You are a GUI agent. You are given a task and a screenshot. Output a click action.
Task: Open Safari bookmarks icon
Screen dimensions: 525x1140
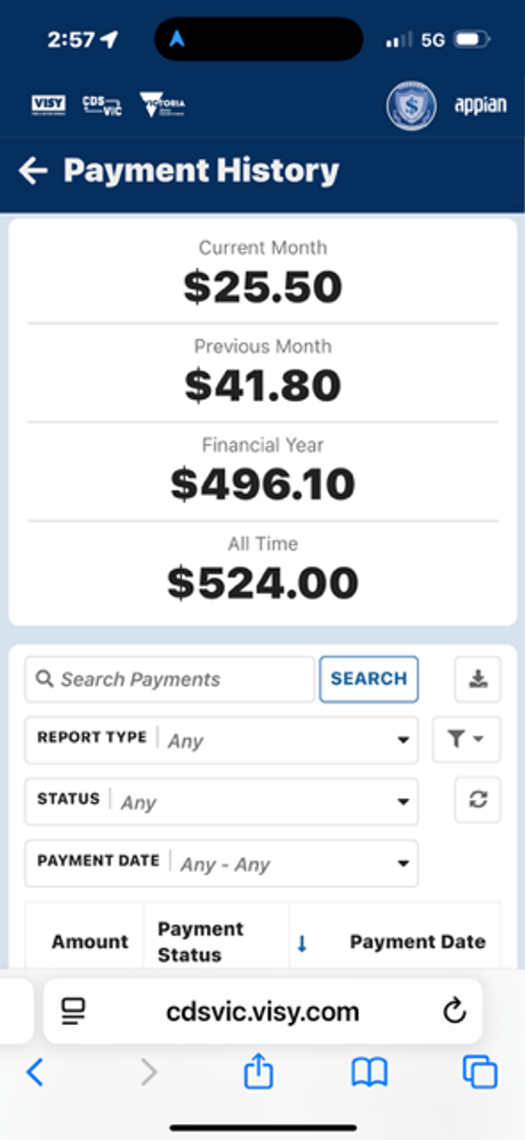click(x=369, y=1073)
